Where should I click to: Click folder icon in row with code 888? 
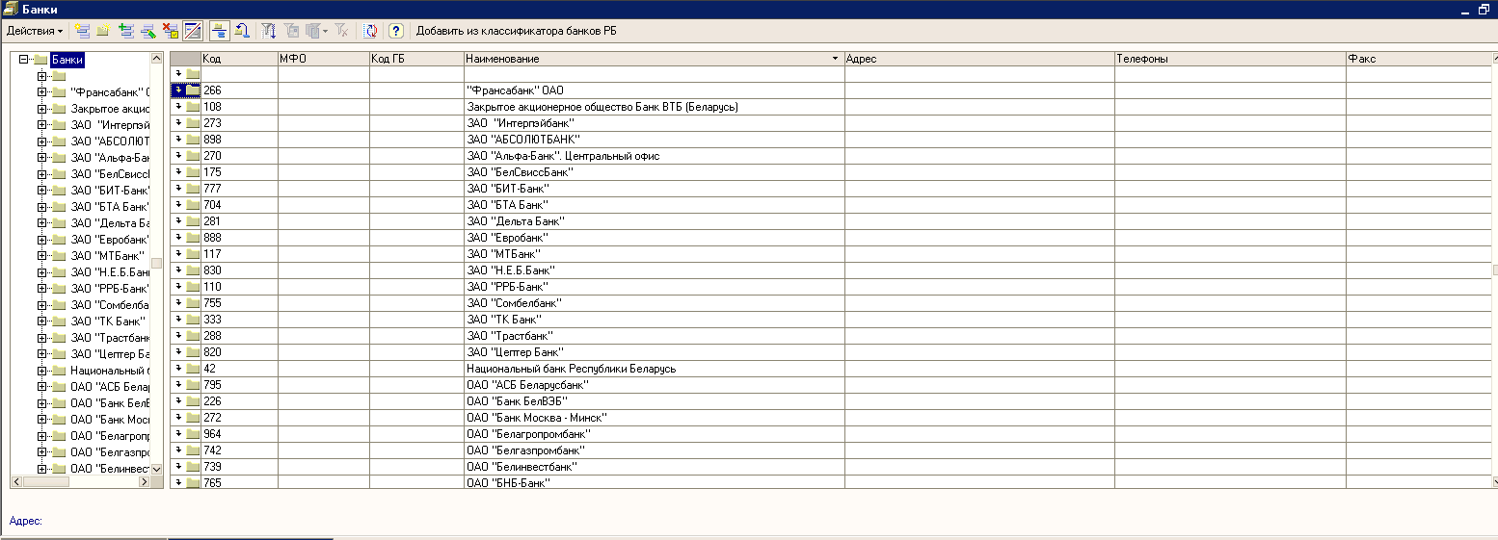193,238
